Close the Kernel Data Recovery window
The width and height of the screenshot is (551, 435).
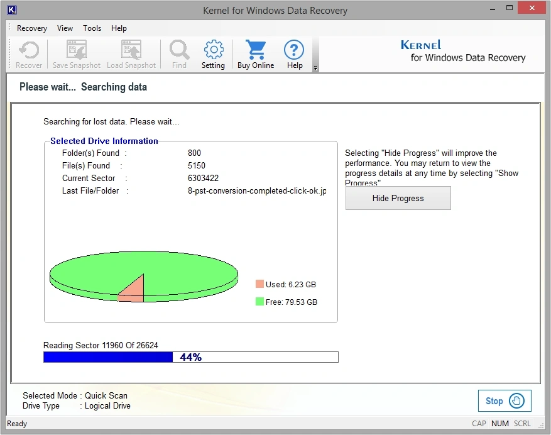[x=532, y=8]
